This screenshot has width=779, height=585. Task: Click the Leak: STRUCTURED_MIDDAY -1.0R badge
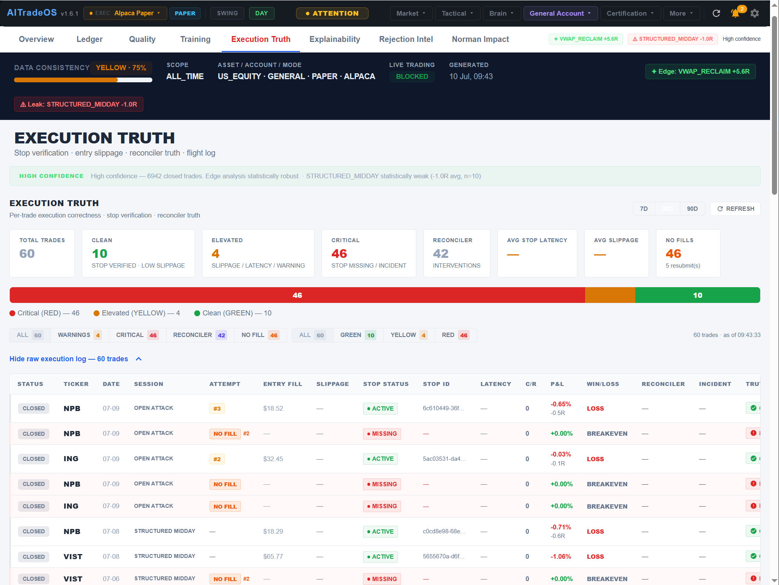click(79, 104)
